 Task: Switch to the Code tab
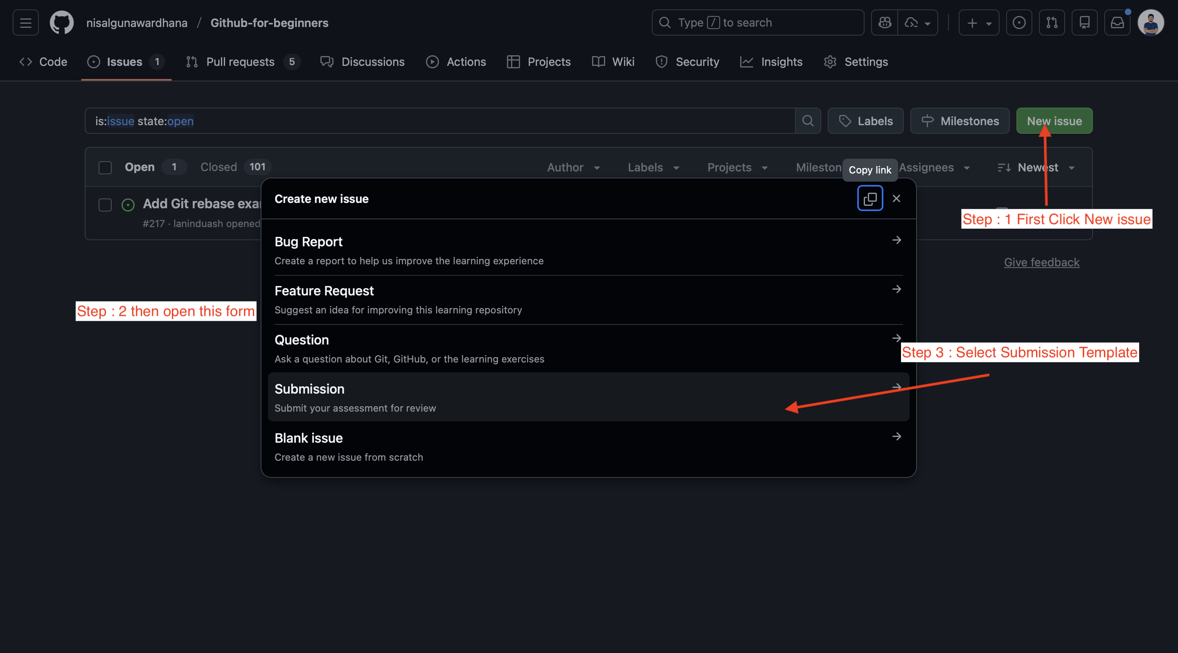43,62
